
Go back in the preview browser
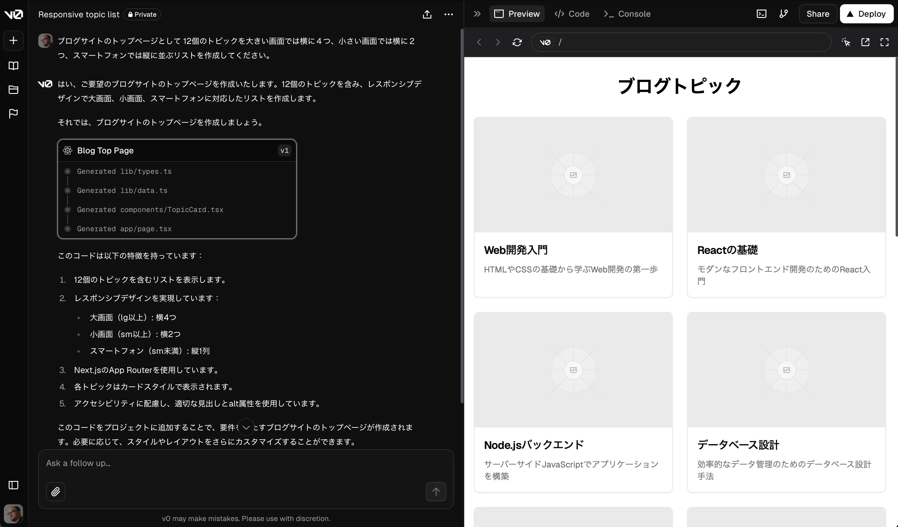pyautogui.click(x=479, y=42)
